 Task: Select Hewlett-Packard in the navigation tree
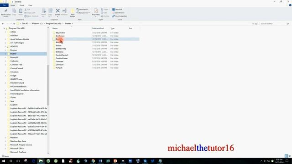tap(17, 83)
